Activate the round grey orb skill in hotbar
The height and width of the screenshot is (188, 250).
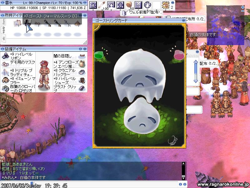(x=147, y=5)
